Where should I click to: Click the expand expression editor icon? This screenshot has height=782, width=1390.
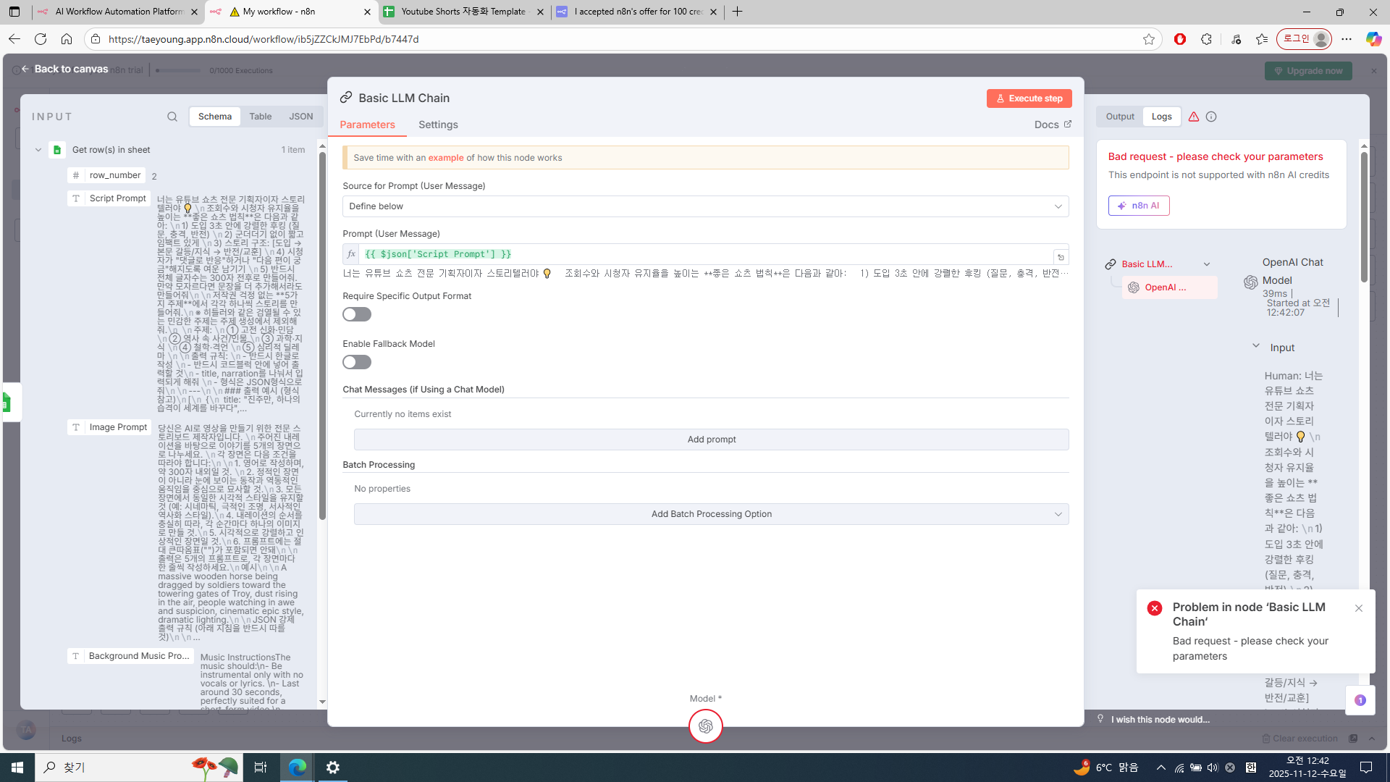tap(1061, 257)
